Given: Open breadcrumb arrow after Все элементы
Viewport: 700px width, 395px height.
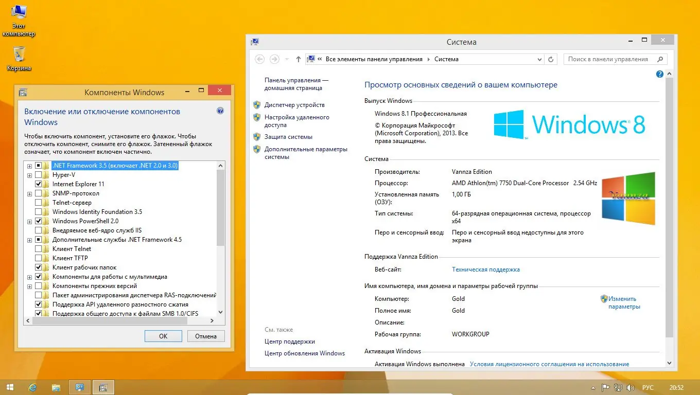Looking at the screenshot, I should [x=428, y=59].
